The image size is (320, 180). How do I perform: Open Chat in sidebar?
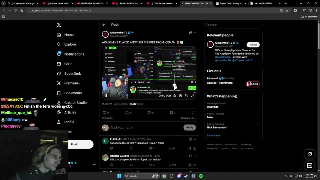(x=64, y=64)
